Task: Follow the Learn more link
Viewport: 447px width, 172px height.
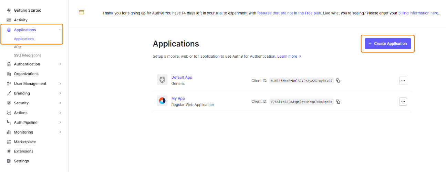Action: [289, 56]
